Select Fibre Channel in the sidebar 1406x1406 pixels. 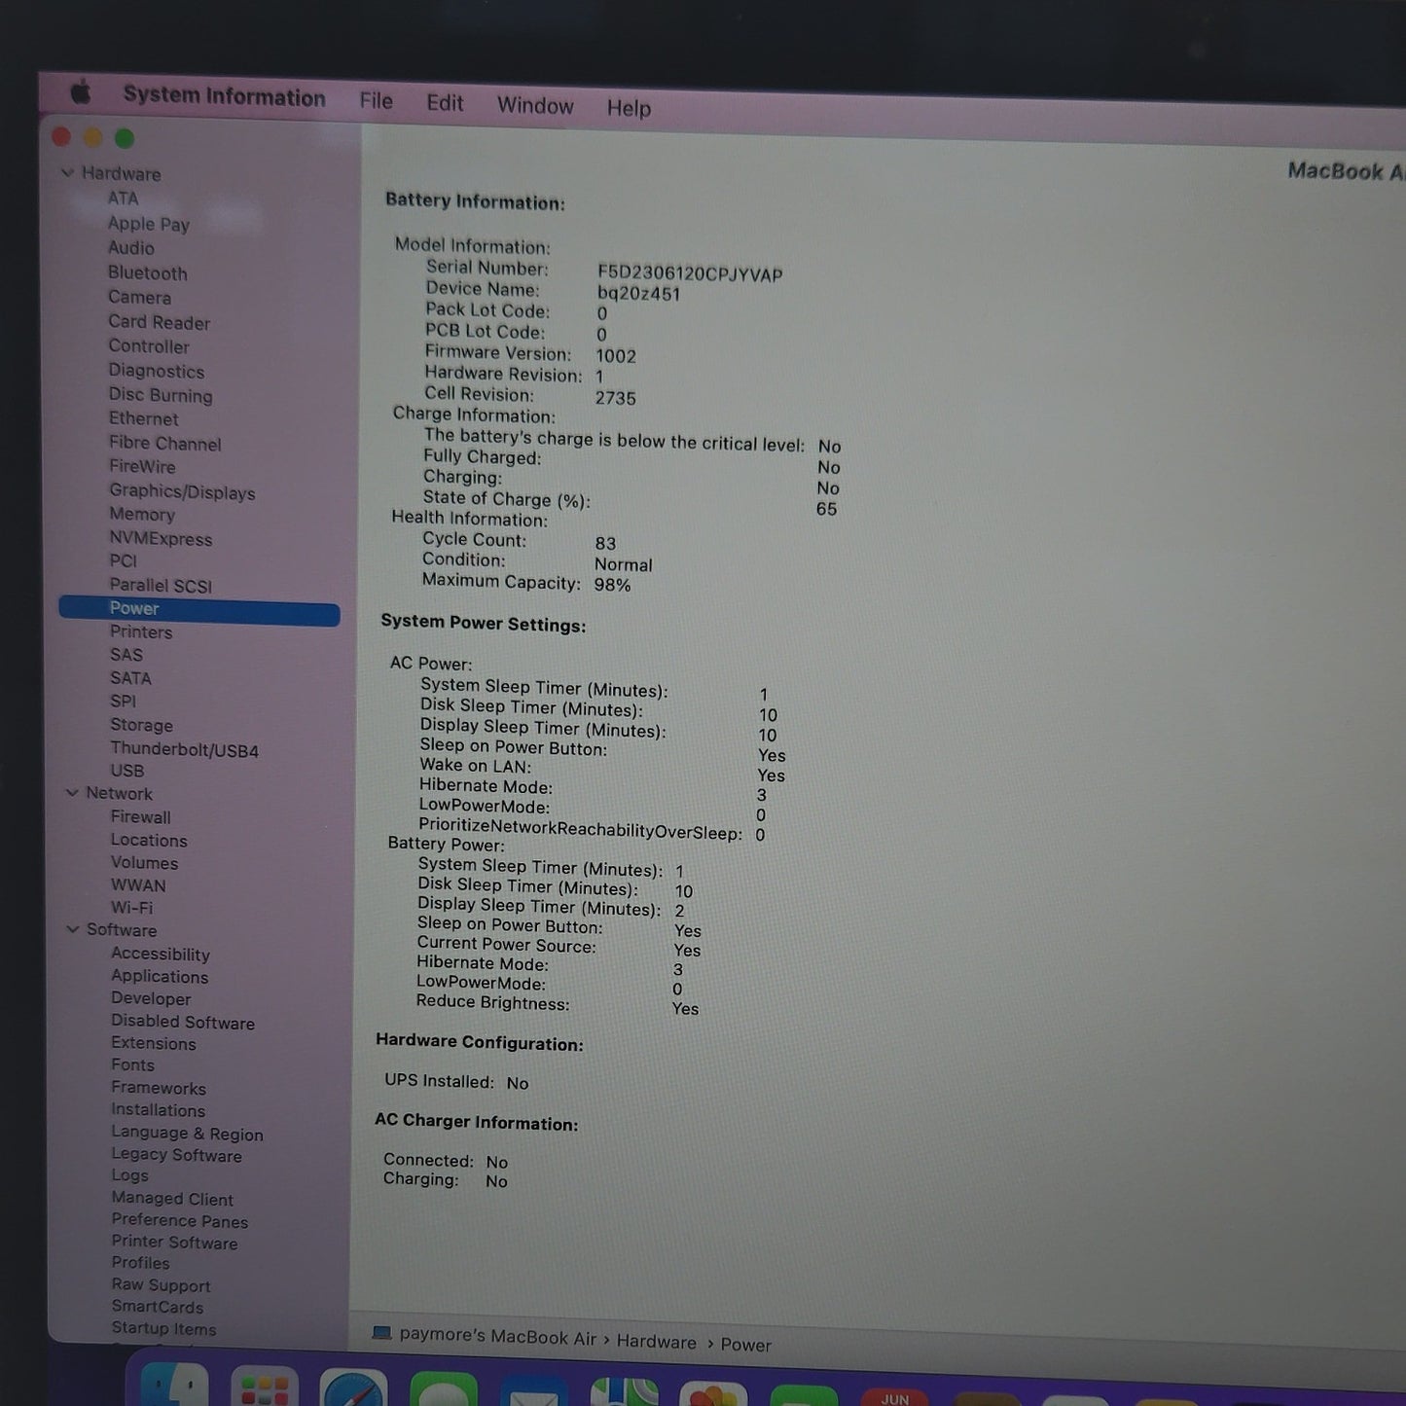point(165,444)
